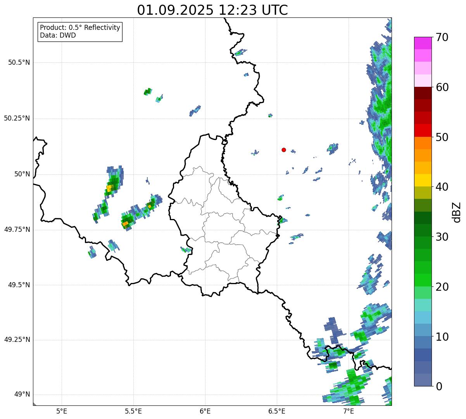Screen dimensions: 466x419
Task: Click the 50°N latitude label
Action: click(22, 174)
